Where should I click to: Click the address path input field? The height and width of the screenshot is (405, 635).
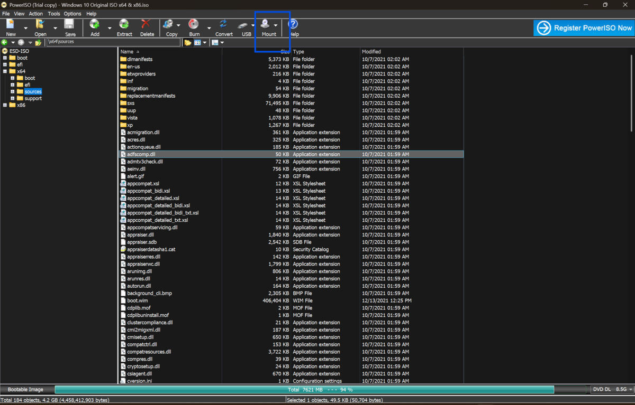113,42
